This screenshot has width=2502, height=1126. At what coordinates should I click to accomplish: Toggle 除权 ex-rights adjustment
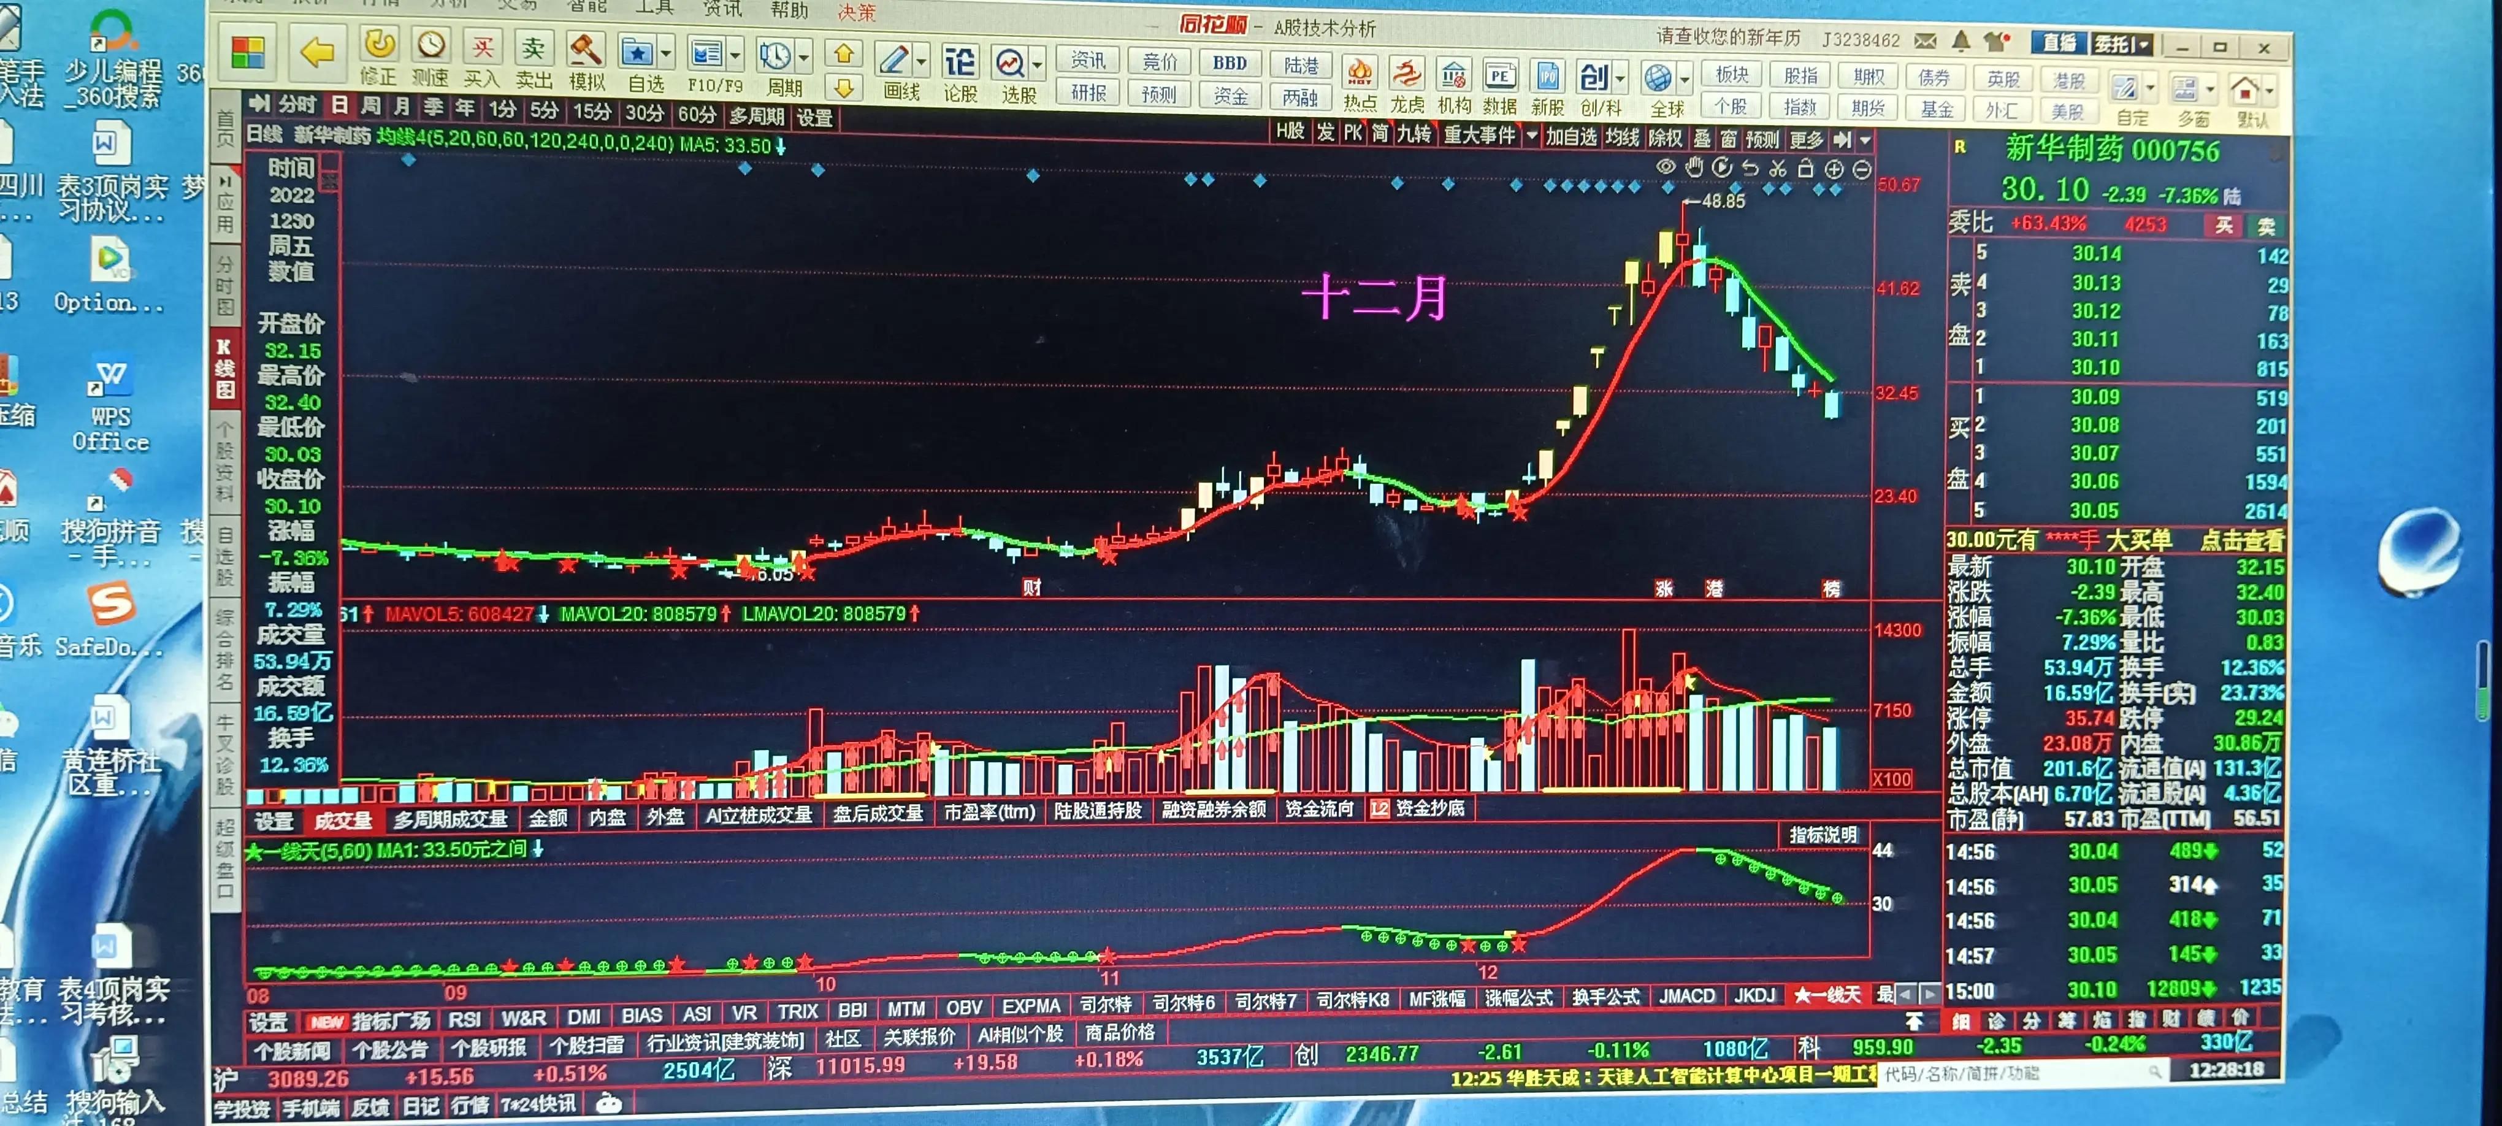[1666, 138]
